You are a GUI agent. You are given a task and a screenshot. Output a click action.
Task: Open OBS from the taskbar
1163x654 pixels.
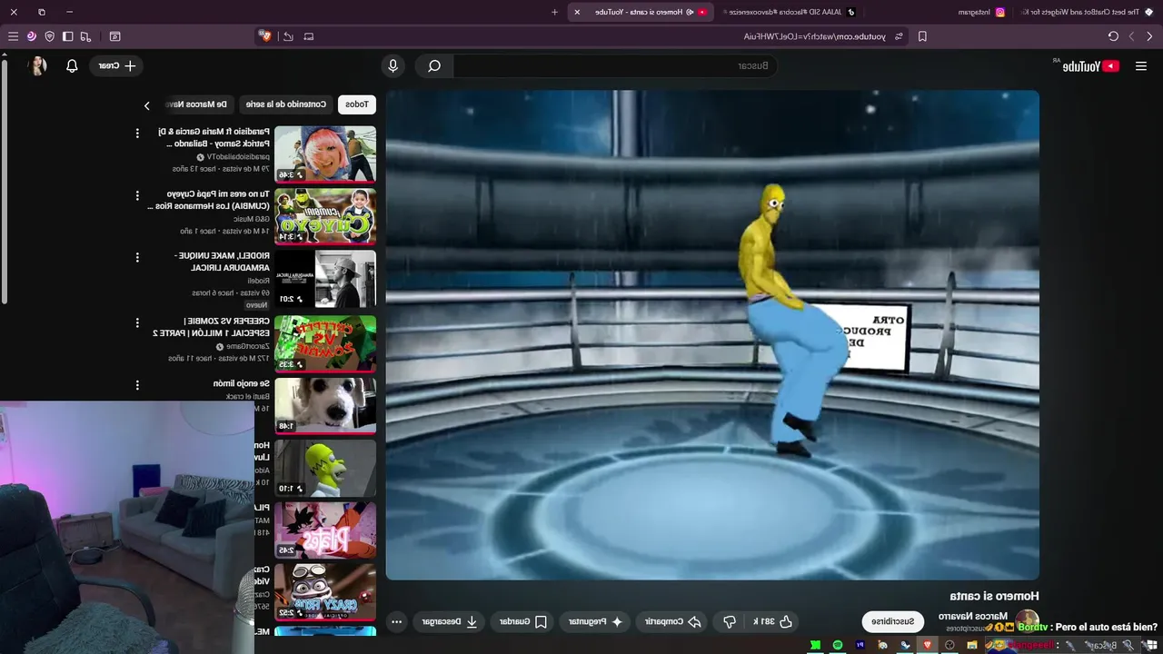pos(949,645)
